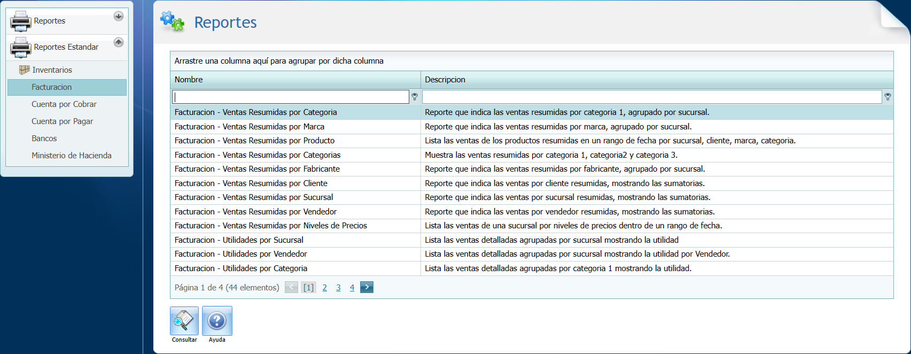This screenshot has width=911, height=354.
Task: Select Ventas Resumidas por Vendedor row
Action: (x=532, y=212)
